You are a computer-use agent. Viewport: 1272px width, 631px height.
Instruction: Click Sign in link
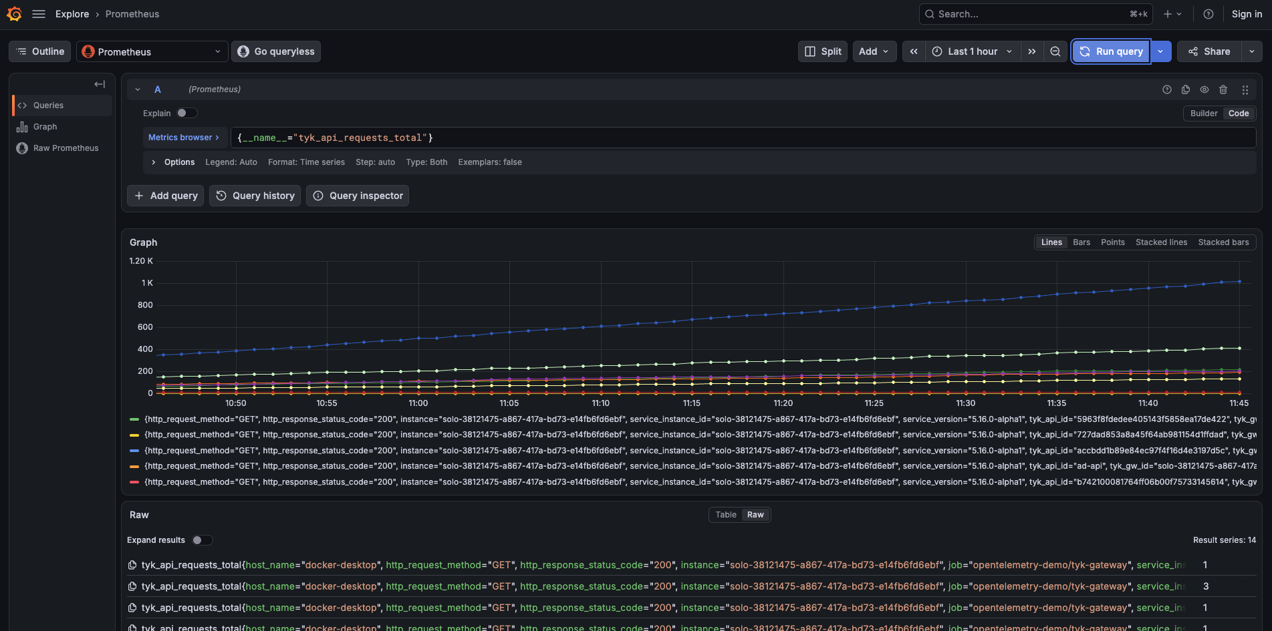pos(1247,14)
